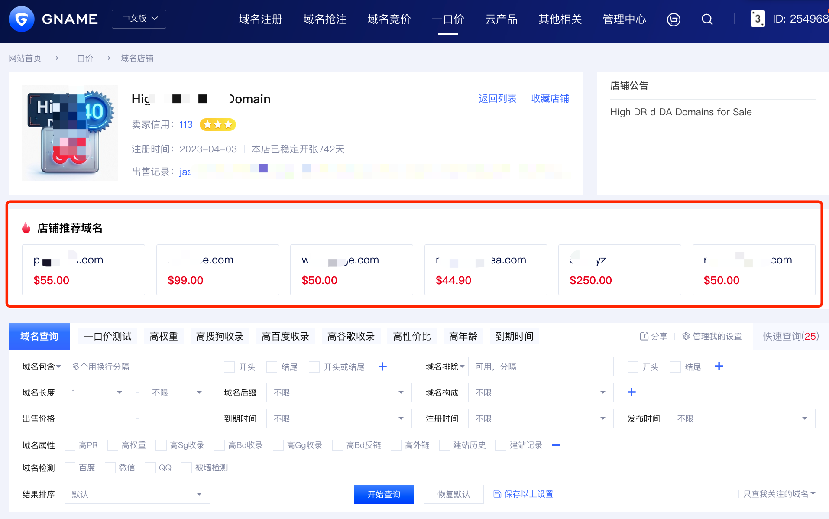Open 一口价 menu
Screen dimensions: 829x519
[x=448, y=19]
